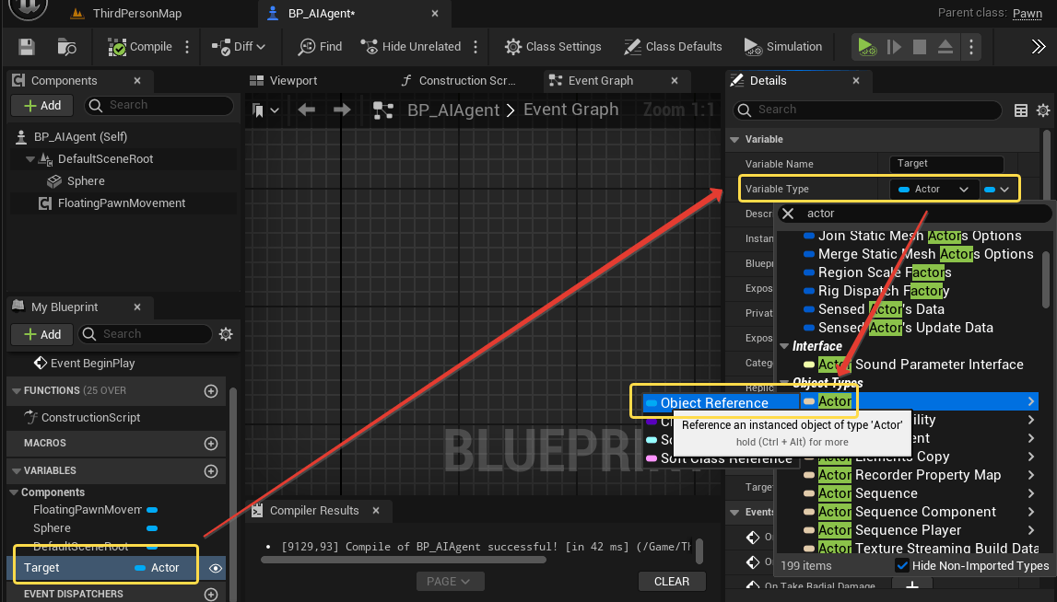Toggle Hide Non-Imported Types checkbox
The width and height of the screenshot is (1057, 602).
(902, 565)
